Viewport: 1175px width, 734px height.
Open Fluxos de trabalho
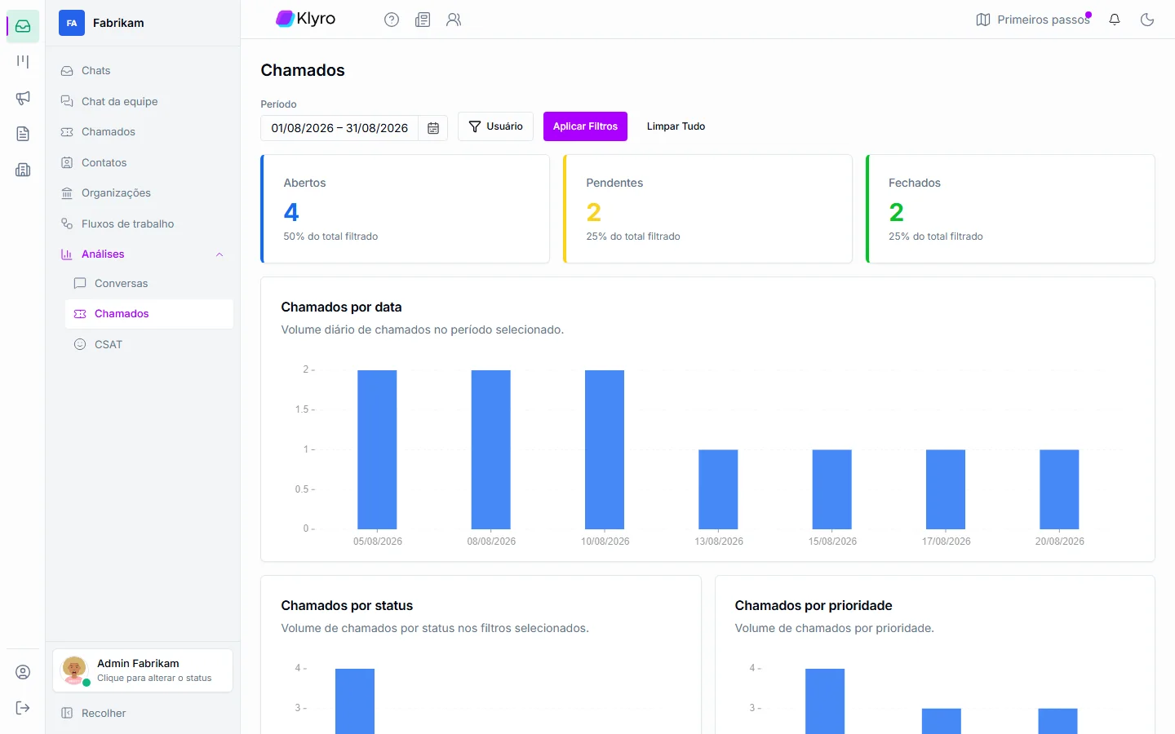tap(143, 223)
